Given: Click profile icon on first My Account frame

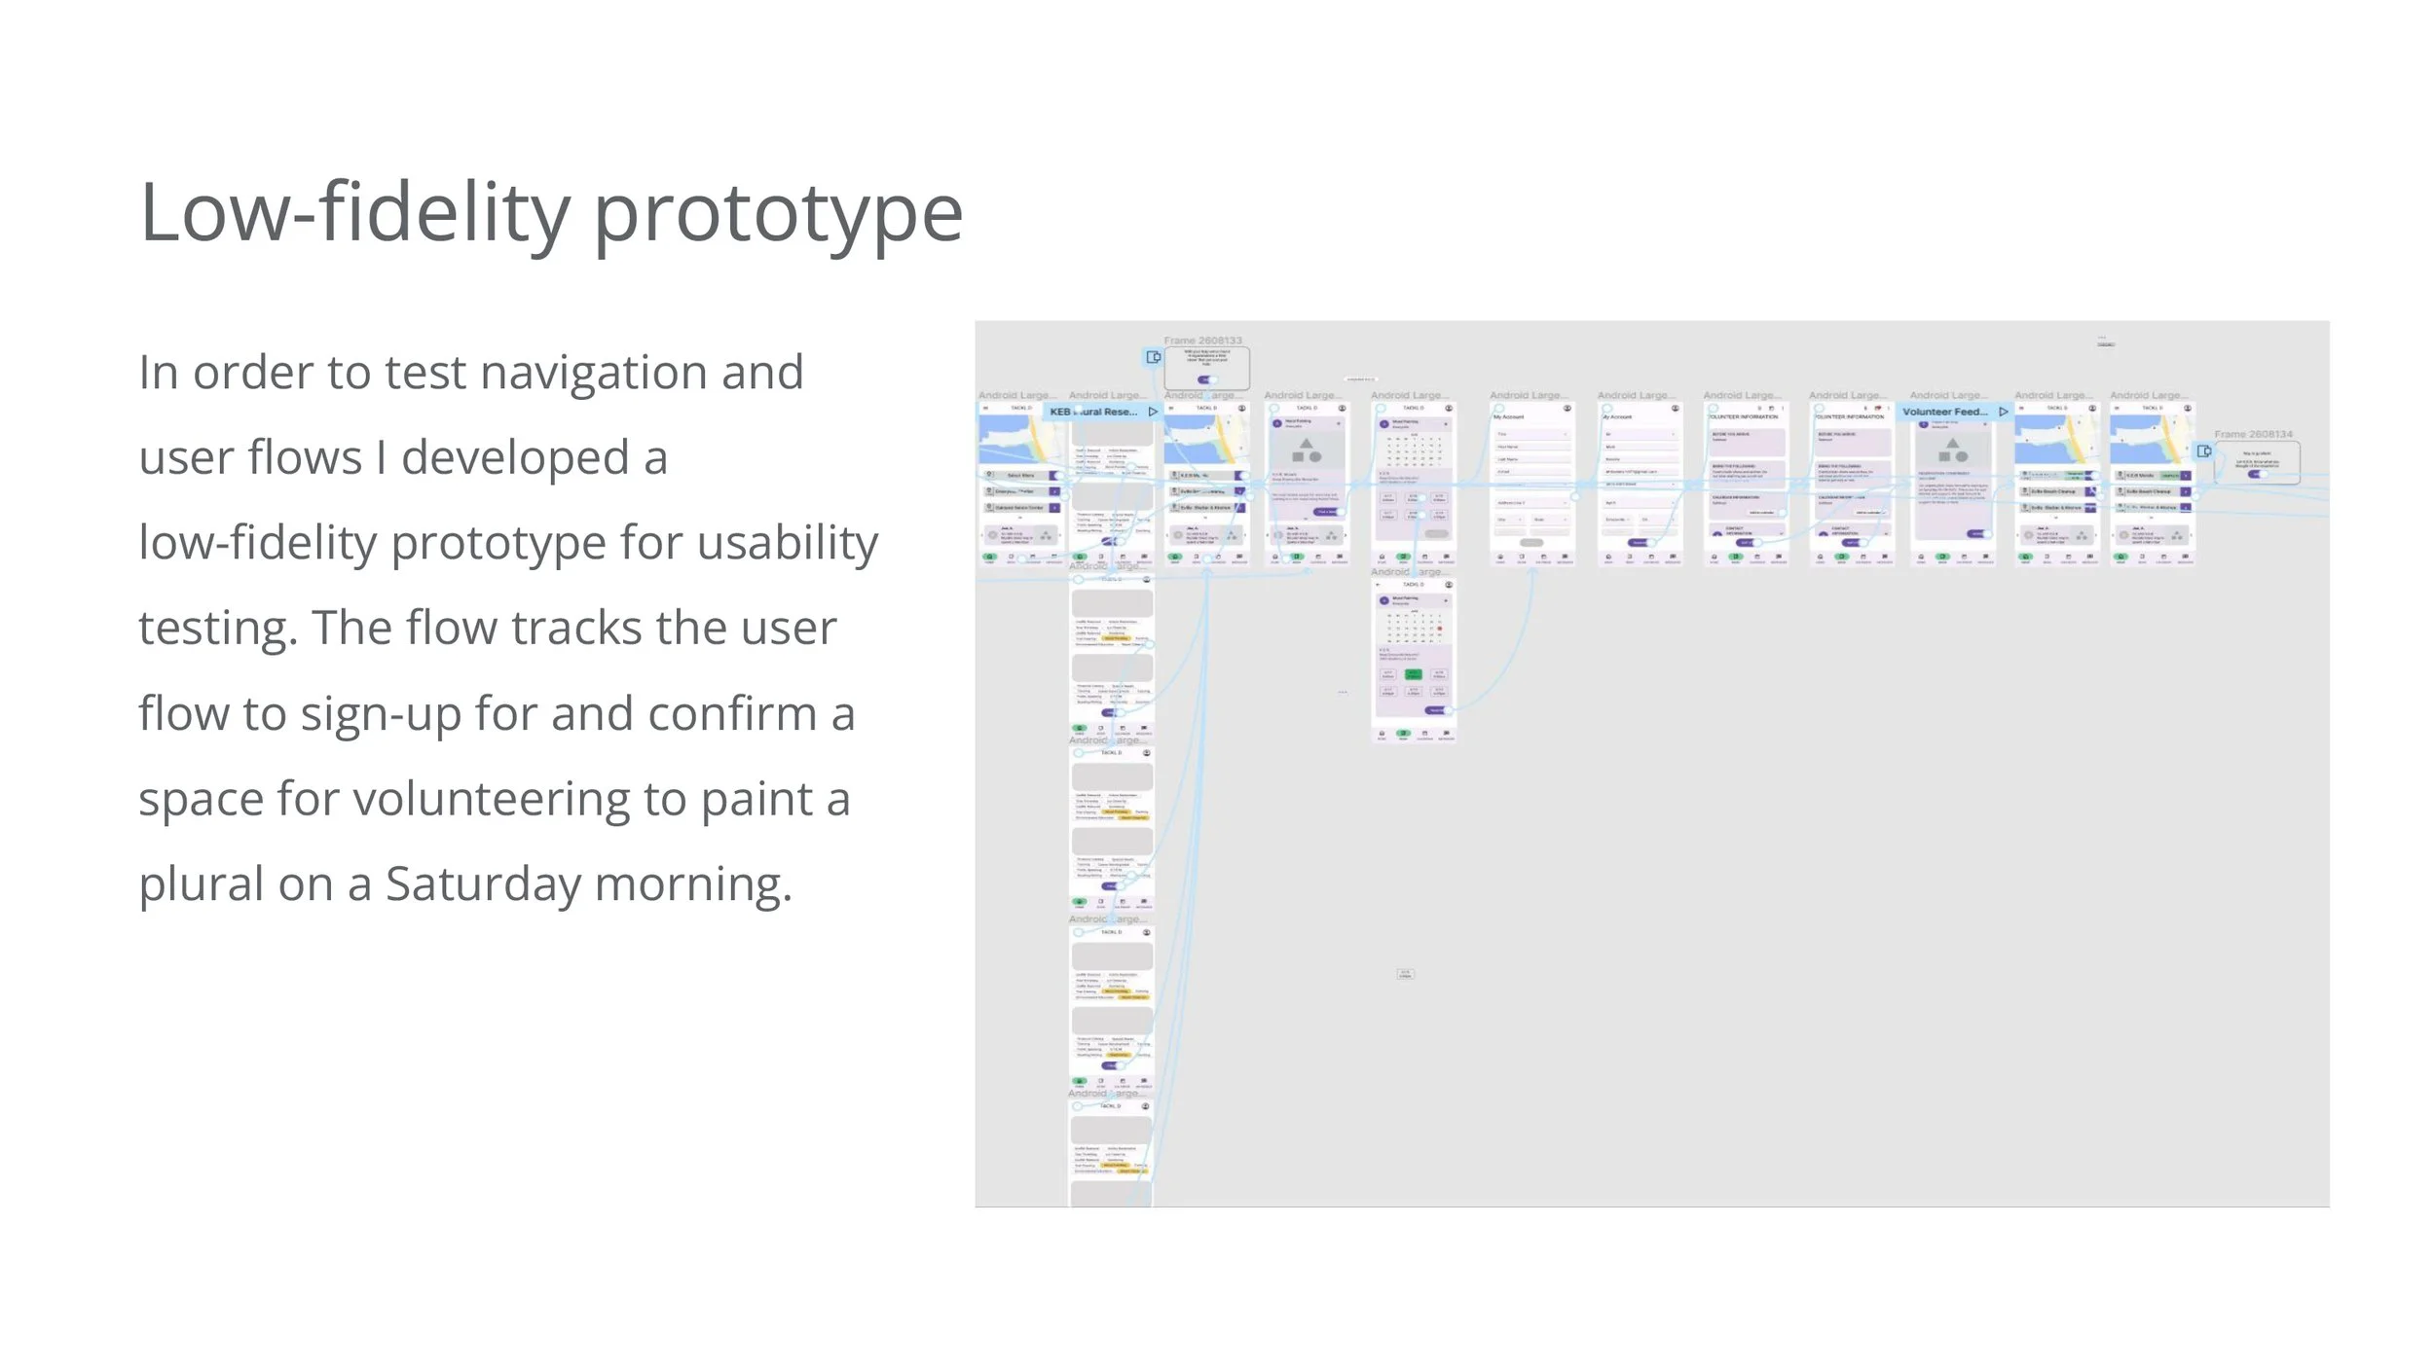Looking at the screenshot, I should 1567,408.
